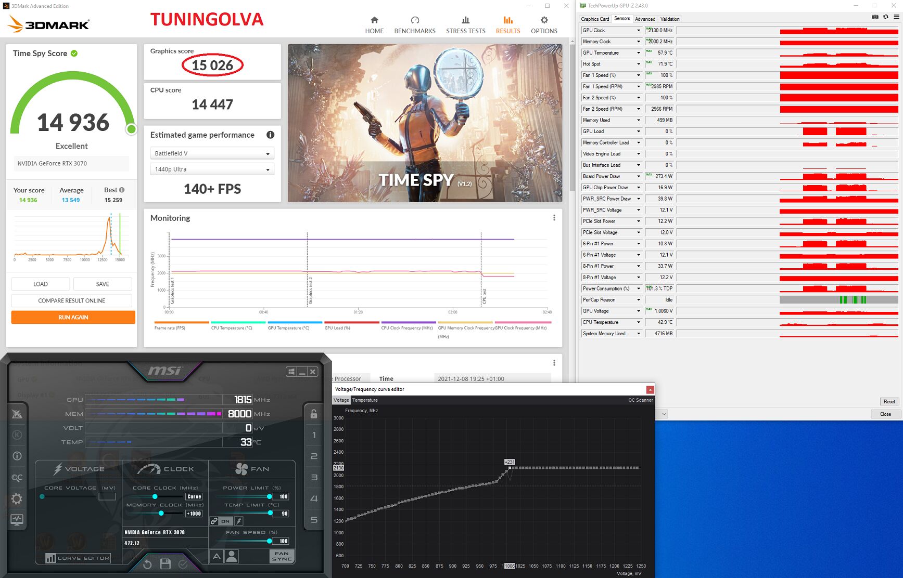This screenshot has height=578, width=903.
Task: Switch to 3DMark Results tab
Action: [x=508, y=25]
